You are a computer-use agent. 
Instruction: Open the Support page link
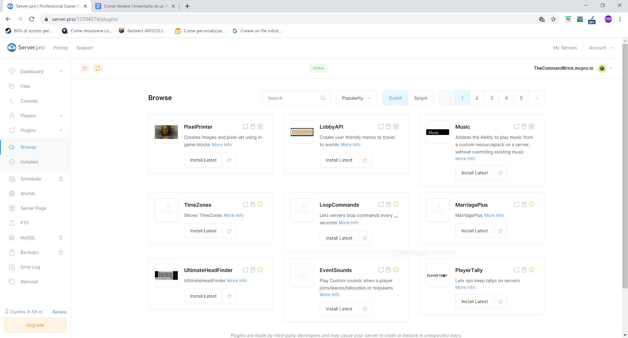click(x=85, y=48)
